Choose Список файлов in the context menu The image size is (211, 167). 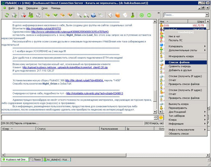[x=186, y=62]
